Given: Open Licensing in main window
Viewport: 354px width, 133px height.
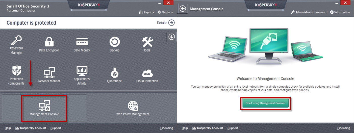Looking at the screenshot, I should click(167, 128).
